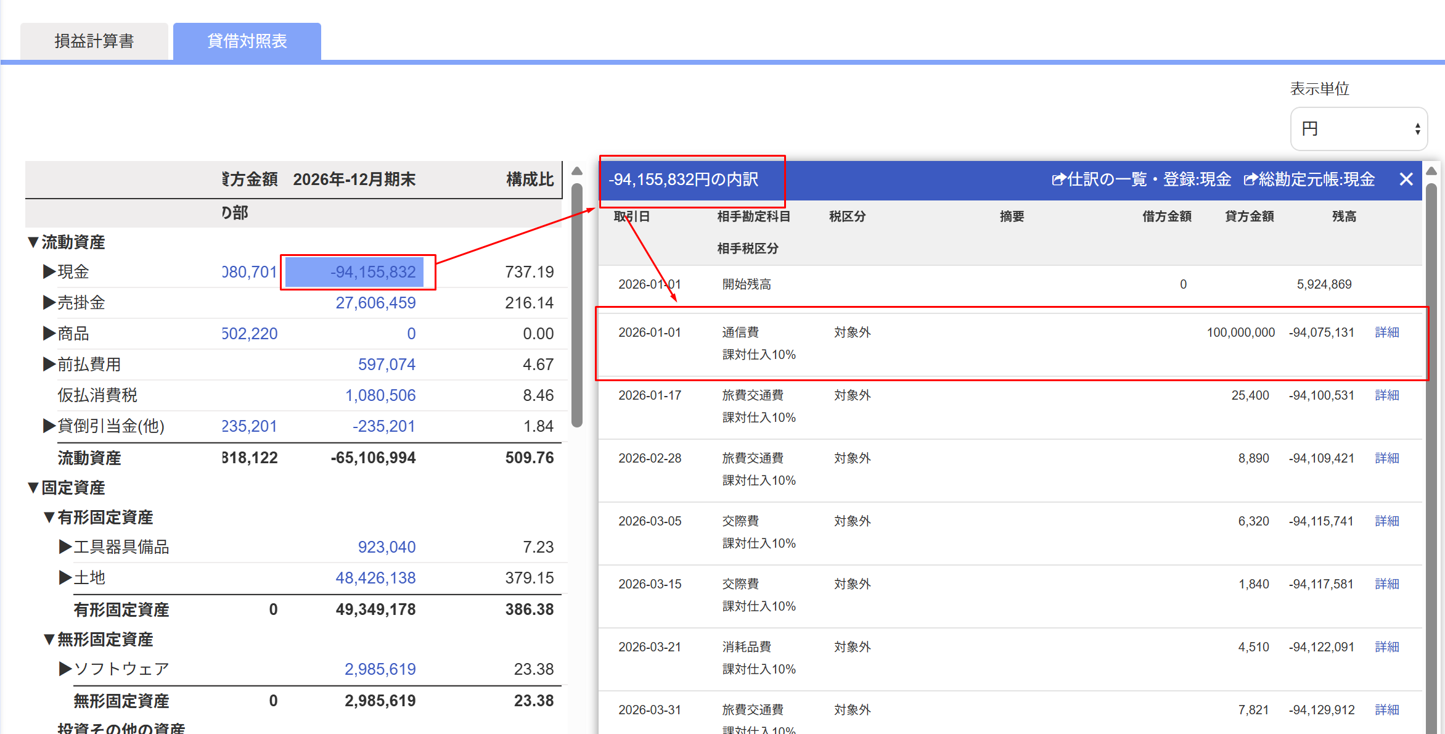Click the 相手勘定科目 column header

pyautogui.click(x=753, y=216)
